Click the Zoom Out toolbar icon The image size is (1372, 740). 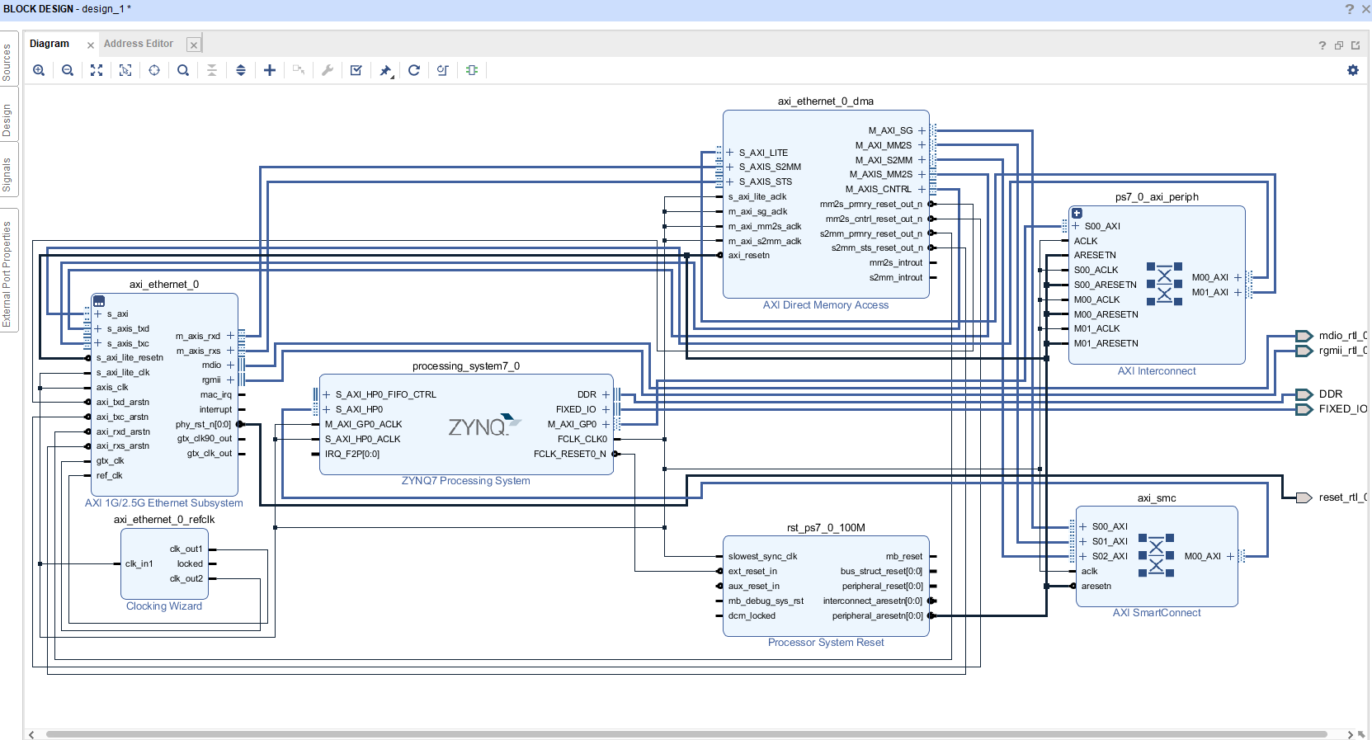[x=68, y=70]
